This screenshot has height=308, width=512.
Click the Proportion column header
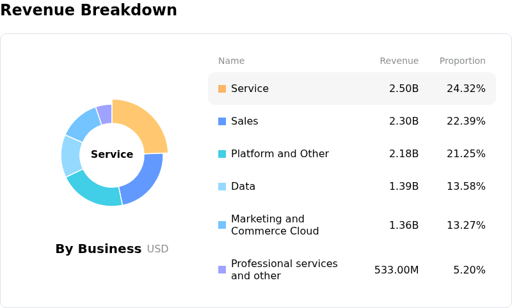[x=462, y=61]
